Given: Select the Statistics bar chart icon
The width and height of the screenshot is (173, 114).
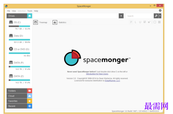Looking at the screenshot, I should point(55,22).
